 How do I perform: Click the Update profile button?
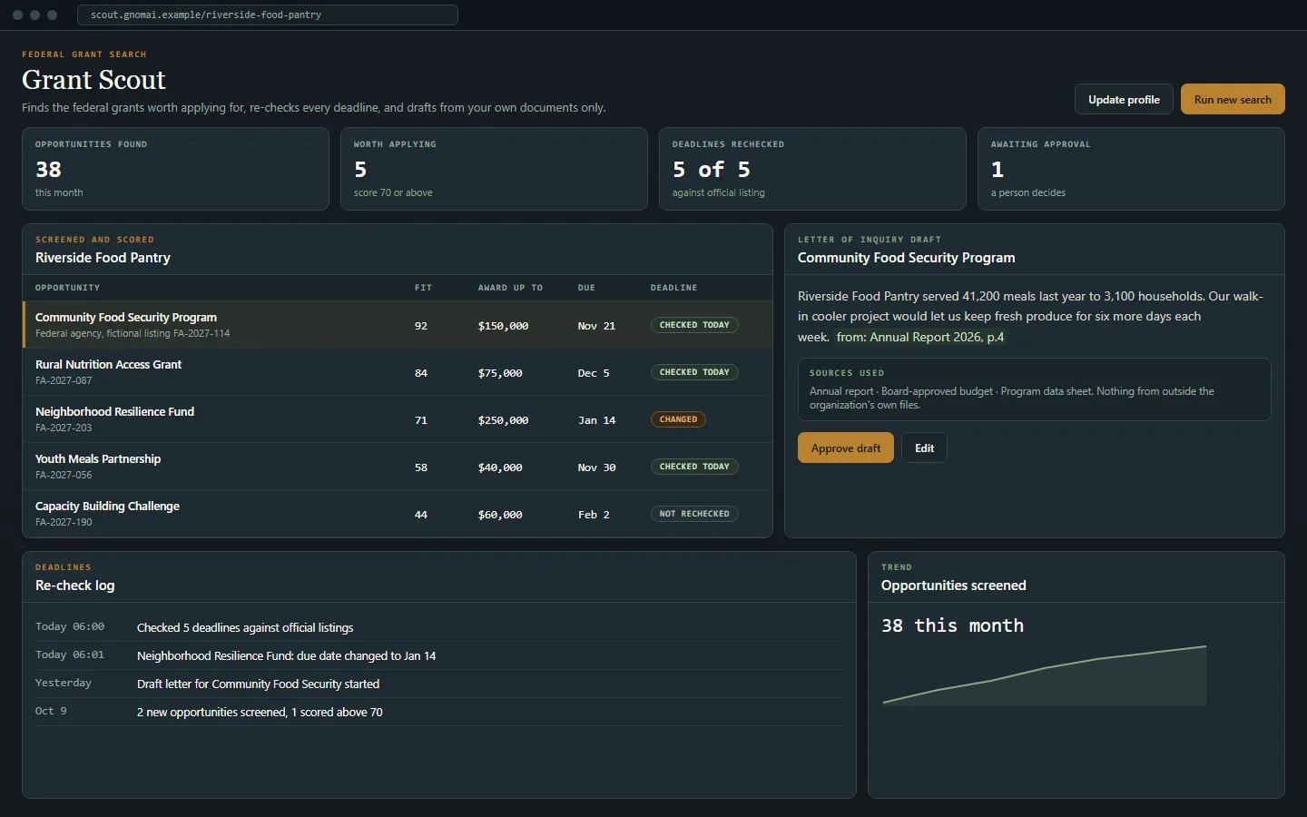click(x=1124, y=99)
